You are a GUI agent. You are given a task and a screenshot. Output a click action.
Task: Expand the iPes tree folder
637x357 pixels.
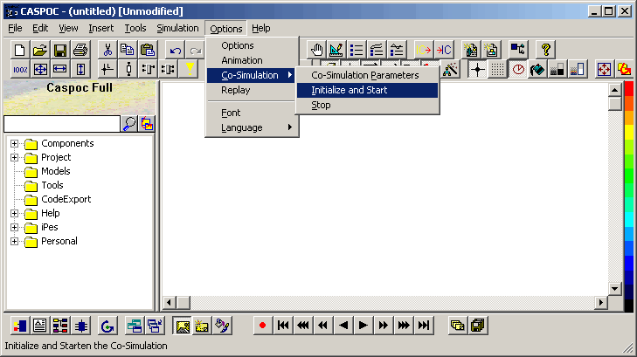(14, 227)
